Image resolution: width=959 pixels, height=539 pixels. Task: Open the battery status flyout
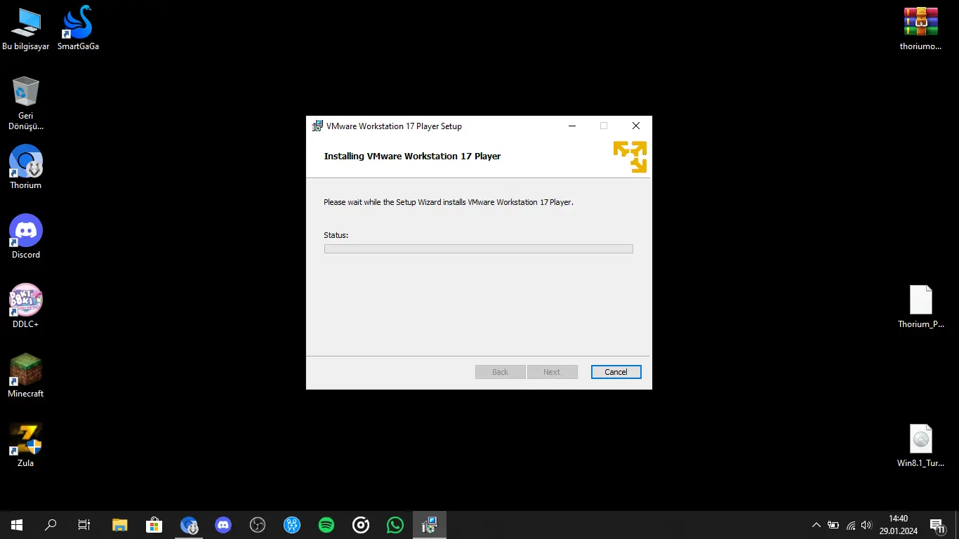pyautogui.click(x=833, y=525)
